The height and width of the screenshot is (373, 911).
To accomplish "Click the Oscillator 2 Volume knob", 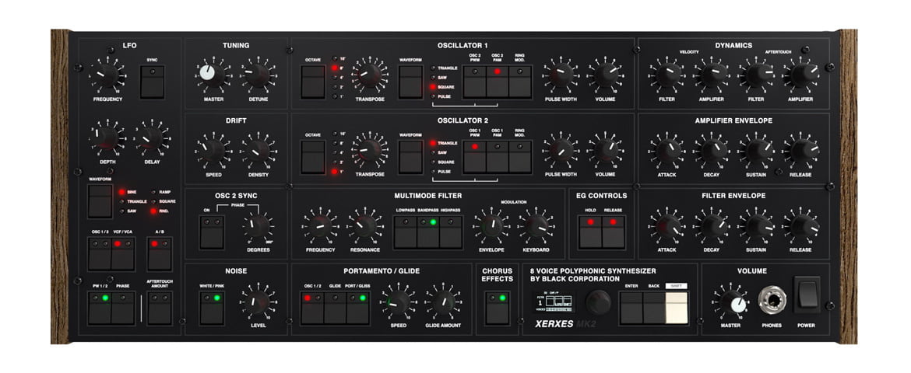I will tap(606, 150).
